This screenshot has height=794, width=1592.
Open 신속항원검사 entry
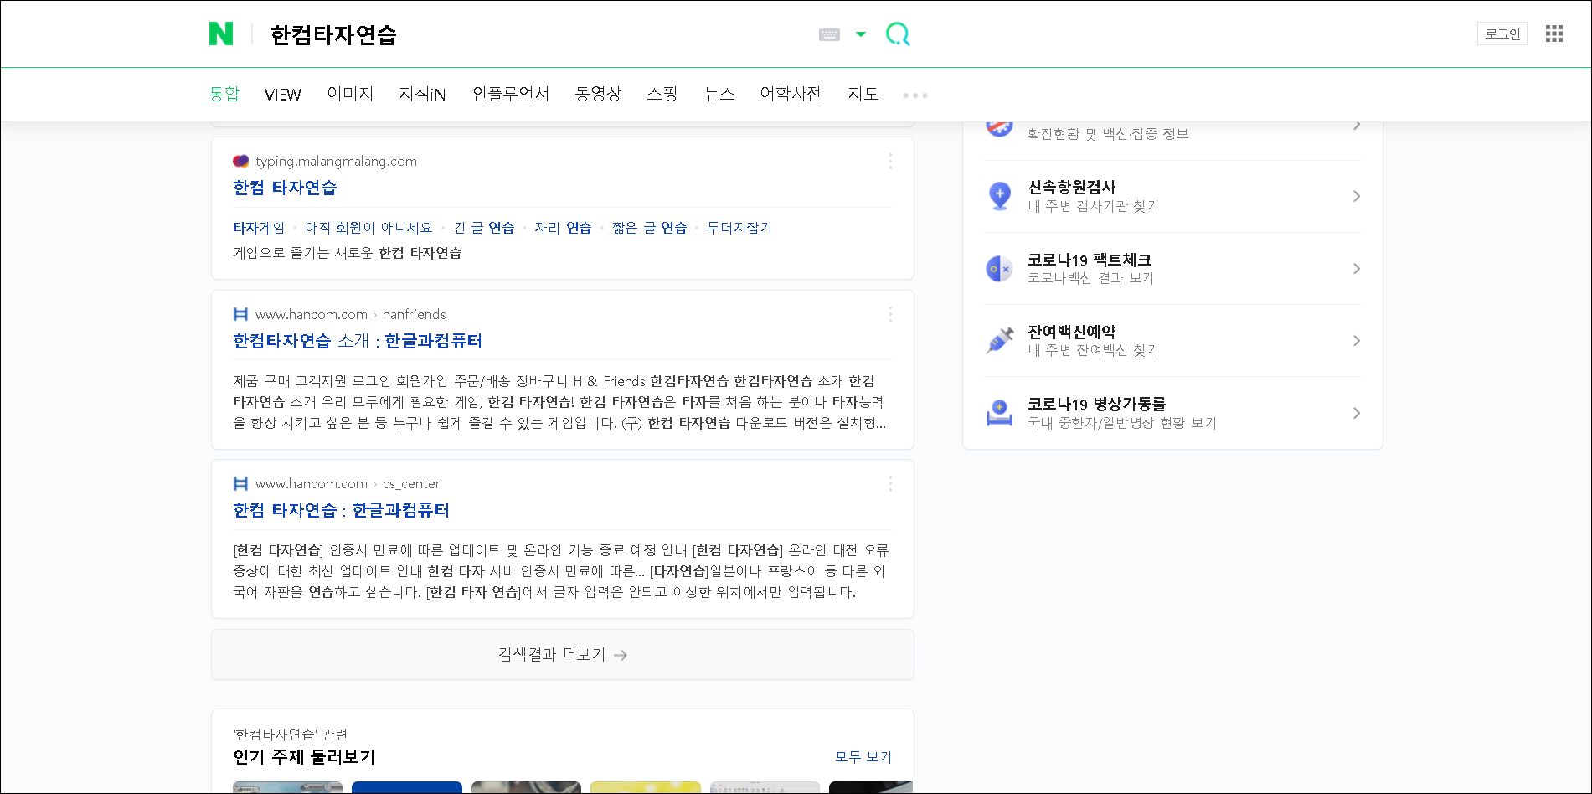1172,197
